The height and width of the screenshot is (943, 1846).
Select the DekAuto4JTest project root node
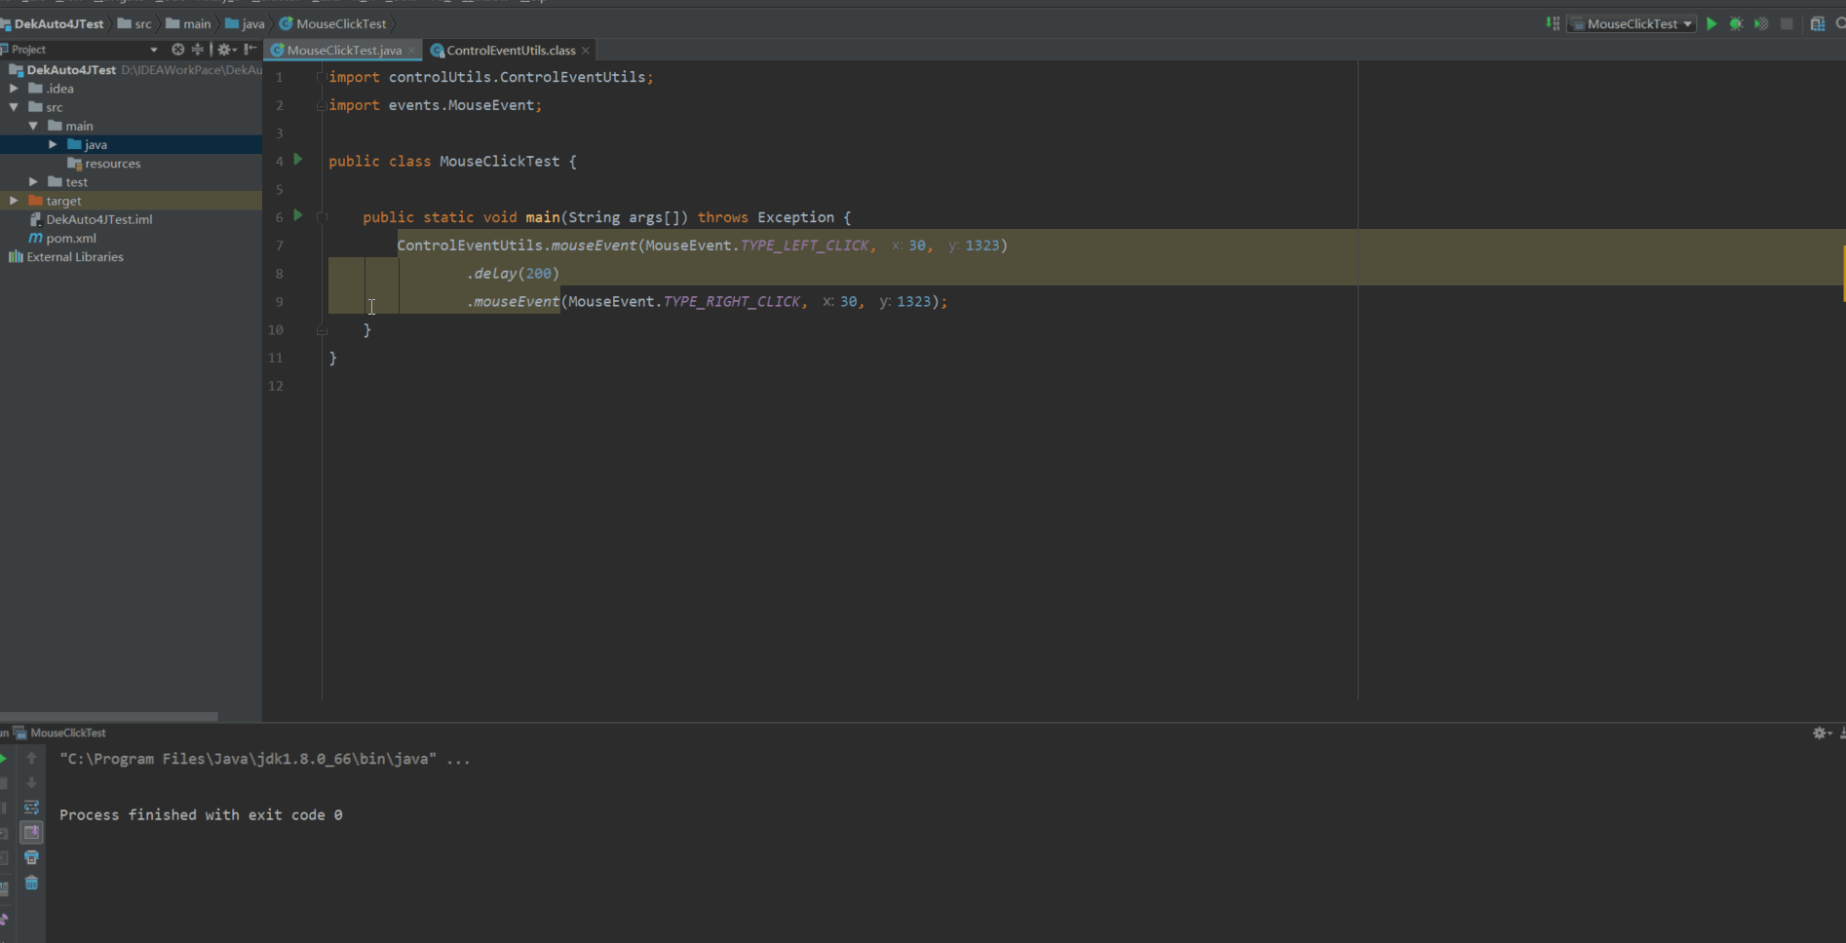(62, 69)
